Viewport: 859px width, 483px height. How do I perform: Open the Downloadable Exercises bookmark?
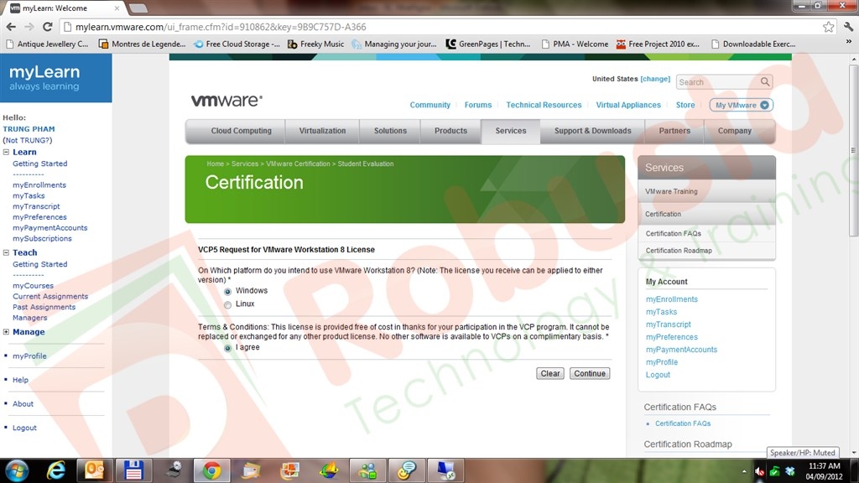(x=753, y=44)
